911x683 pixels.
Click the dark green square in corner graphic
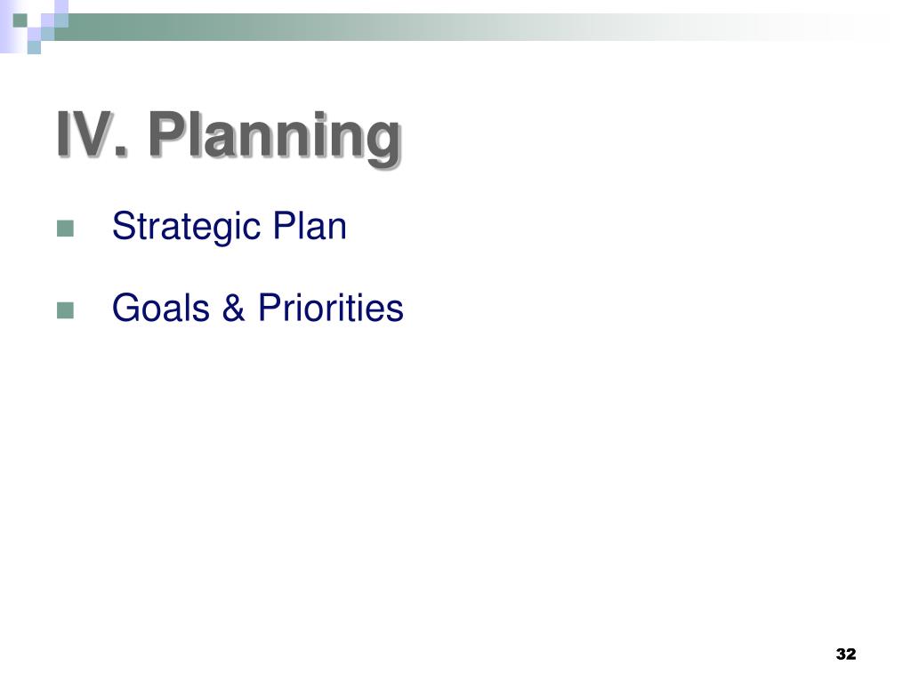20,20
